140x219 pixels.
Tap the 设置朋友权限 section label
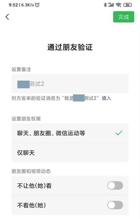tap(26, 119)
